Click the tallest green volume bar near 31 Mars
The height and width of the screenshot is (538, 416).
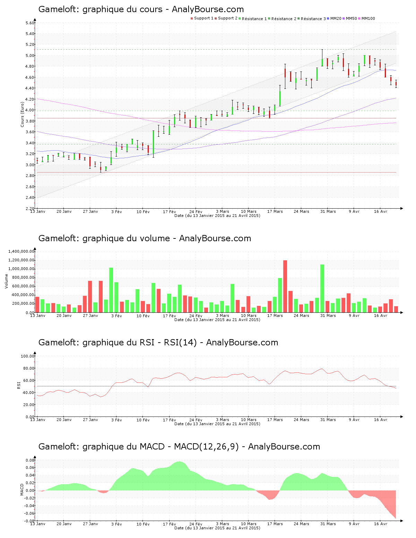[x=322, y=288]
